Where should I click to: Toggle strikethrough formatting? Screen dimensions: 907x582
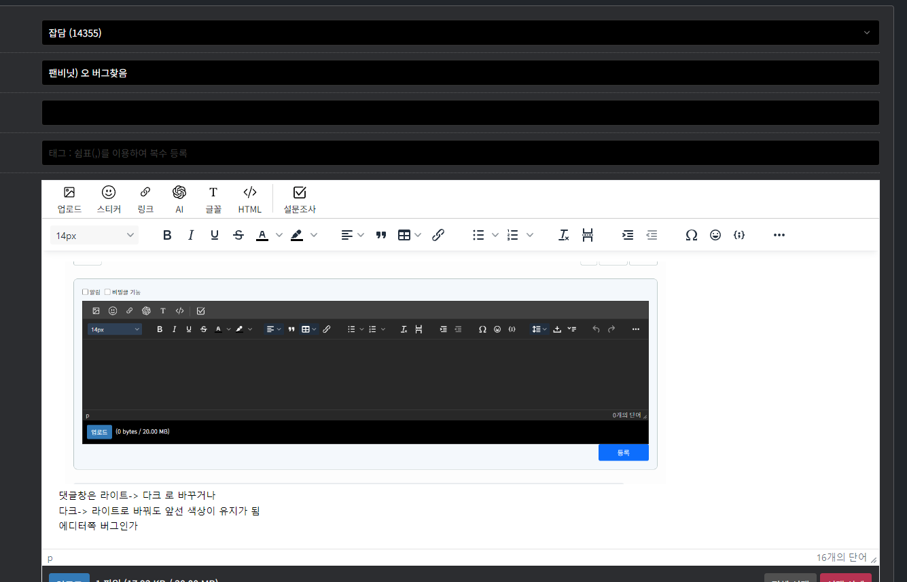point(238,235)
